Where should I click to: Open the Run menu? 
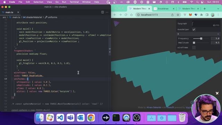(x=64, y=2)
